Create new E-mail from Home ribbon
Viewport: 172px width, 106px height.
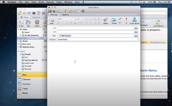[21, 23]
